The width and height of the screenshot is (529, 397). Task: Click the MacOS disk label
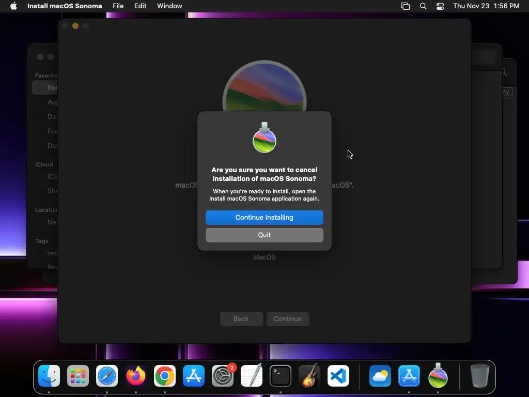264,257
